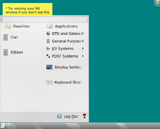This screenshot has height=129, width=160.
Task: Open Display Settings monitor icon
Action: pyautogui.click(x=49, y=67)
